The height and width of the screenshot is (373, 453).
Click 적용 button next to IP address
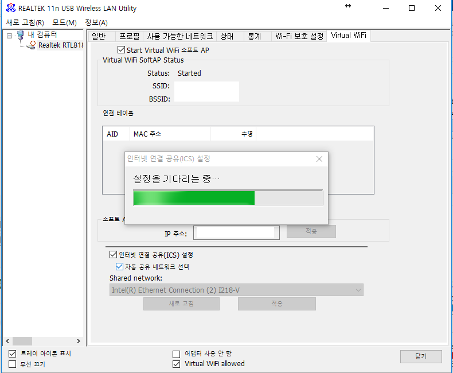(311, 231)
